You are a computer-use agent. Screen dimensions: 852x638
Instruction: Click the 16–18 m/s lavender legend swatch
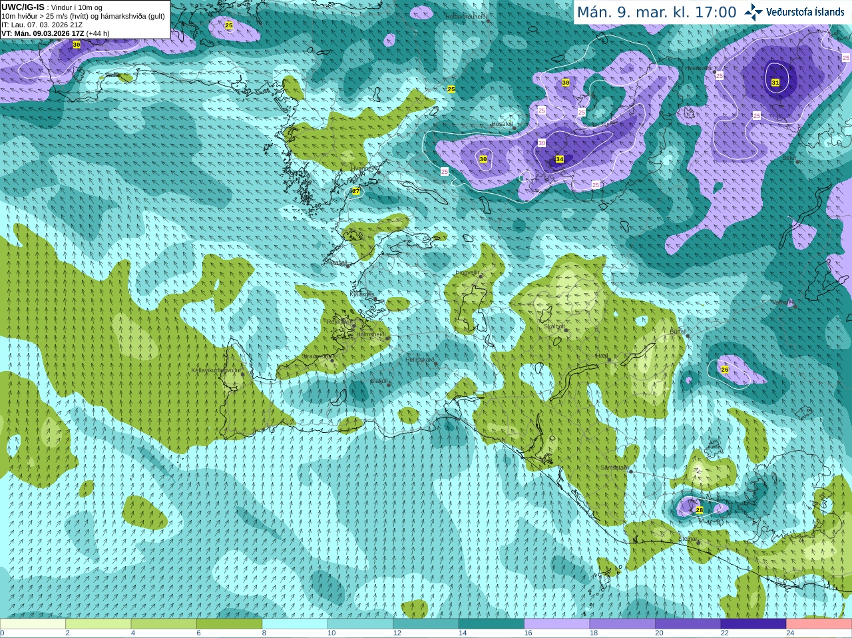coord(557,624)
